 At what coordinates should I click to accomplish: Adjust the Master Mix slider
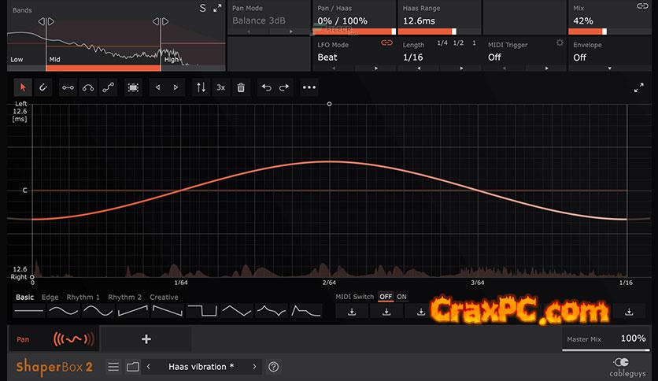coord(605,348)
